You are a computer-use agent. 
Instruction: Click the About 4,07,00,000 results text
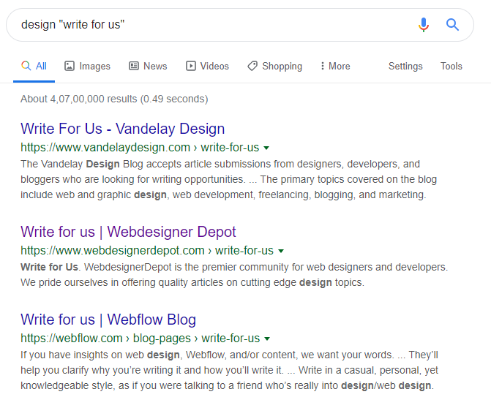click(x=114, y=99)
